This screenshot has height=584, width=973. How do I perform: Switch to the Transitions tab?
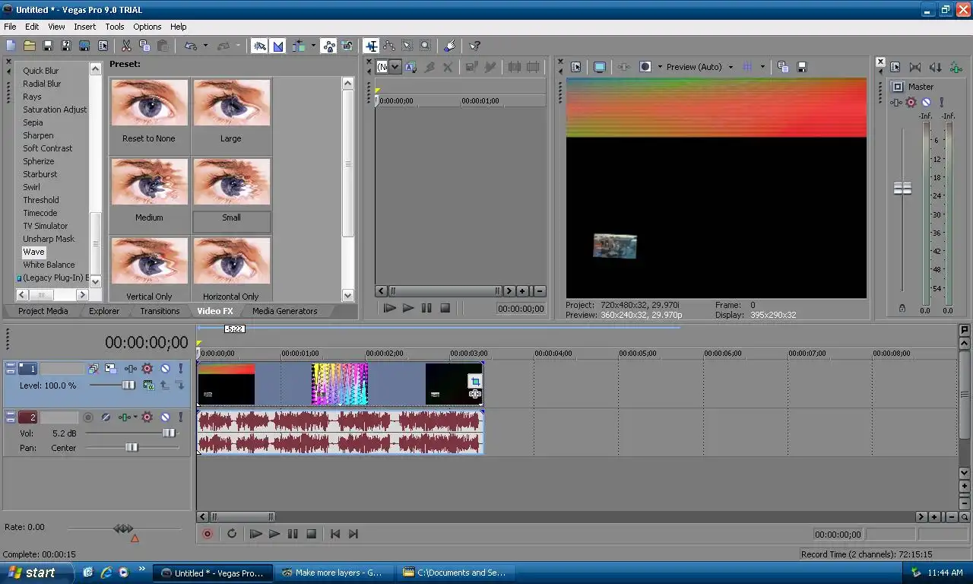coord(160,311)
